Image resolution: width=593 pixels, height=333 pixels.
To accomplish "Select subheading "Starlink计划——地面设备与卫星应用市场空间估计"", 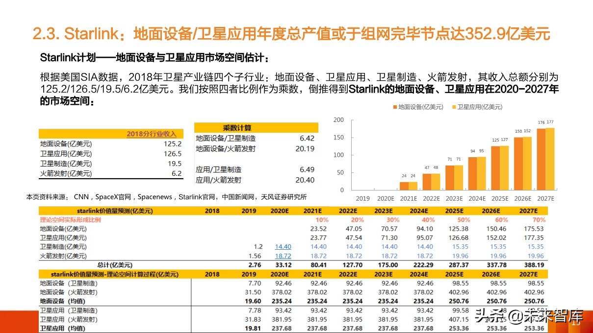I will pos(155,58).
